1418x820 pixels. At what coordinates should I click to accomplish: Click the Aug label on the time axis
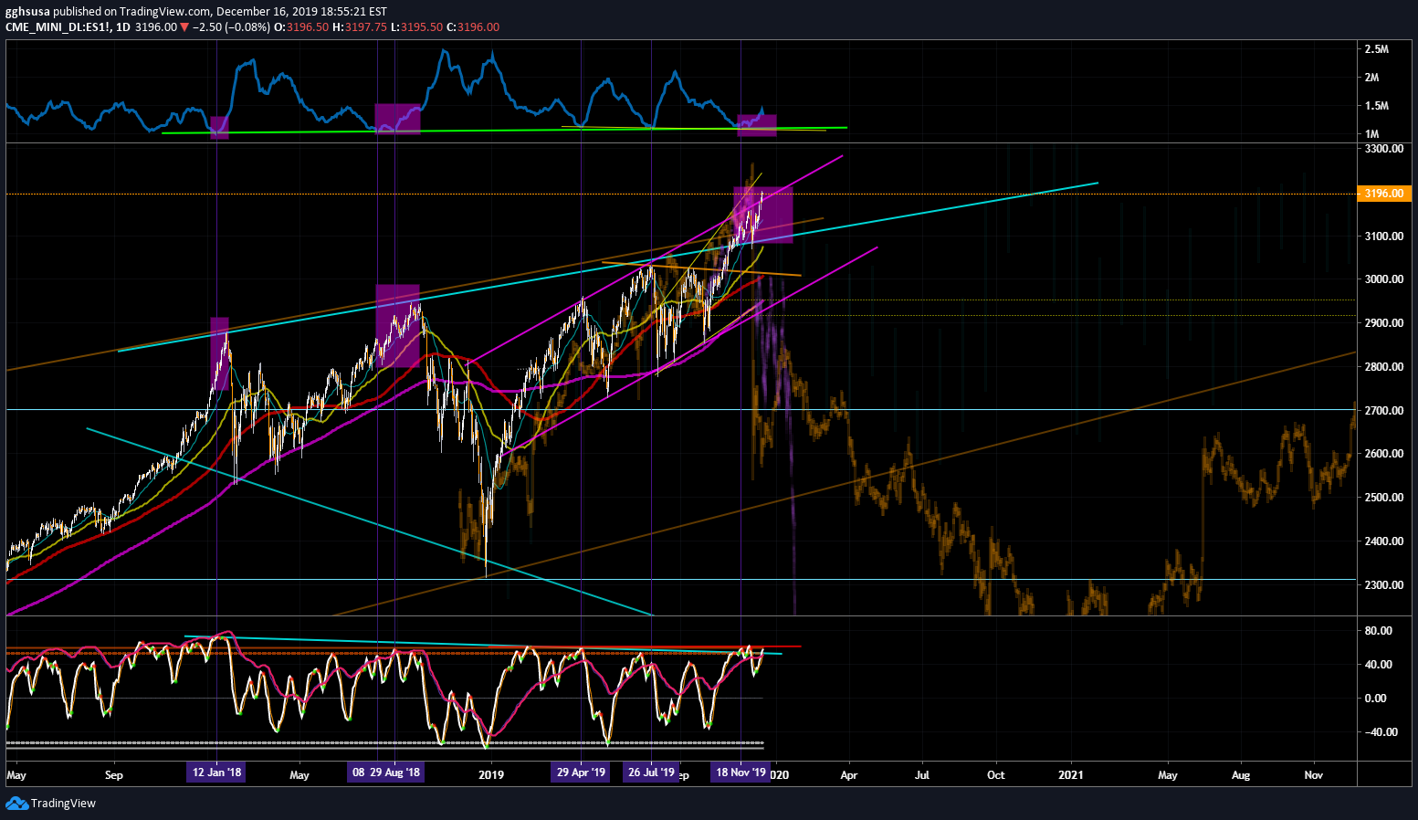click(1241, 775)
